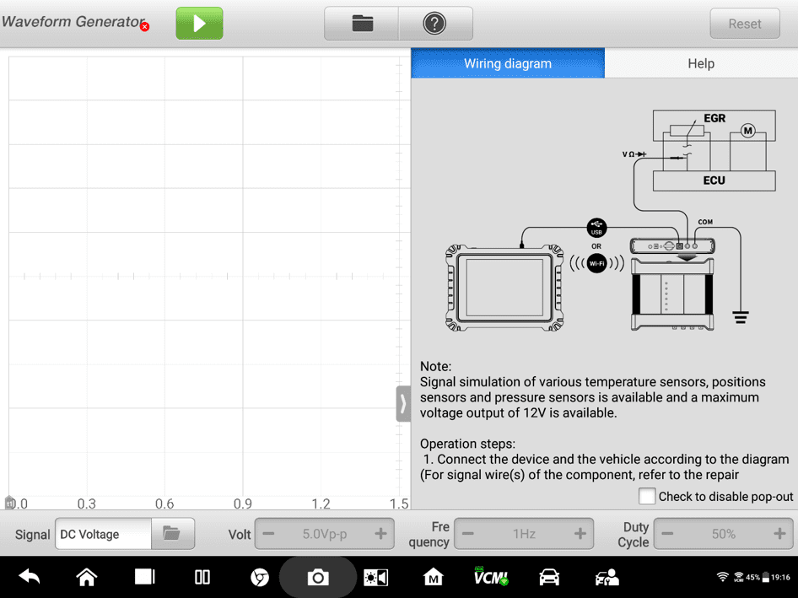Enable Check to disable pop-out checkbox
798x598 pixels.
[x=647, y=496]
